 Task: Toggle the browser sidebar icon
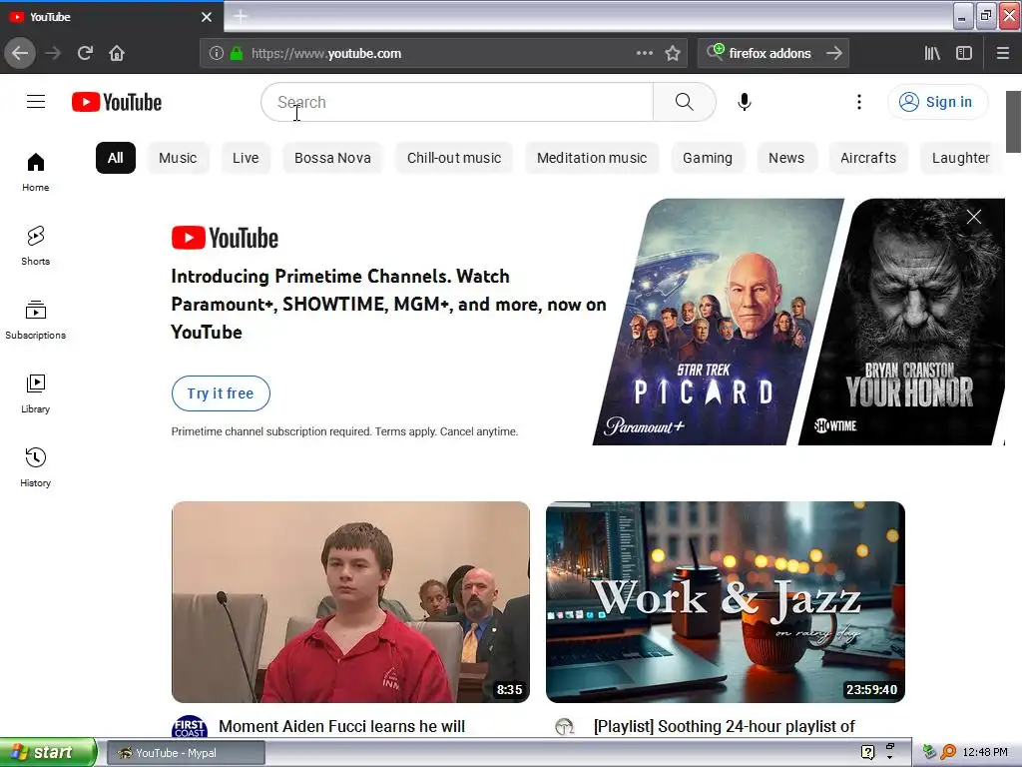click(x=964, y=54)
